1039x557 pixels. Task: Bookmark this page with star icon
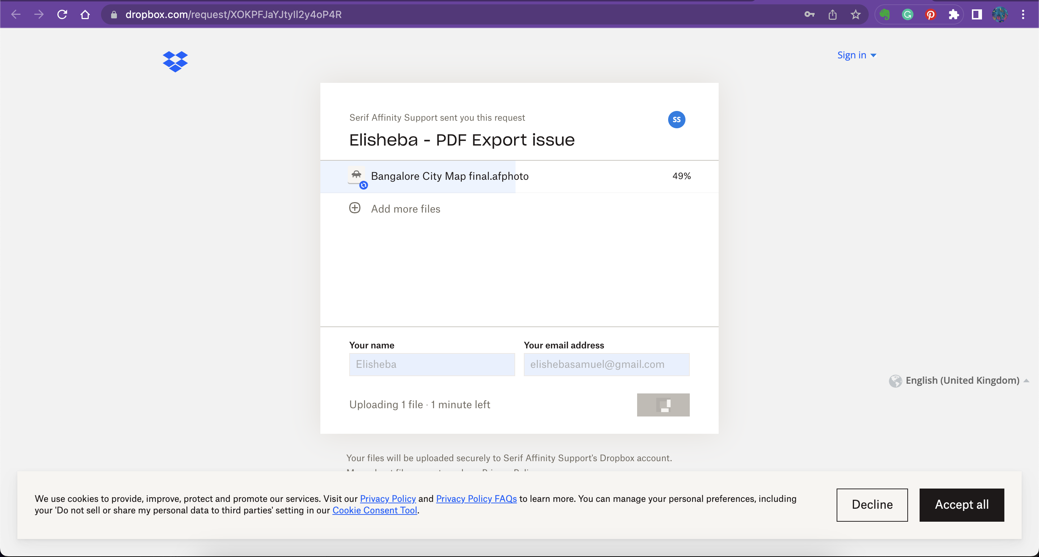(x=855, y=14)
